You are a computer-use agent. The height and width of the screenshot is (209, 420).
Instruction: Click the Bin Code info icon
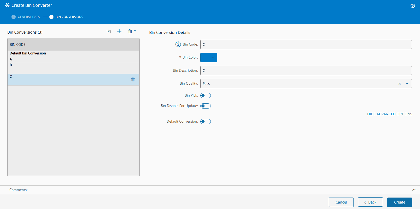point(178,44)
